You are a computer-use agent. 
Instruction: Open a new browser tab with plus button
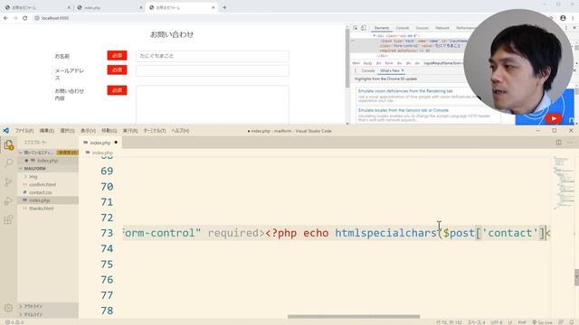coord(224,7)
